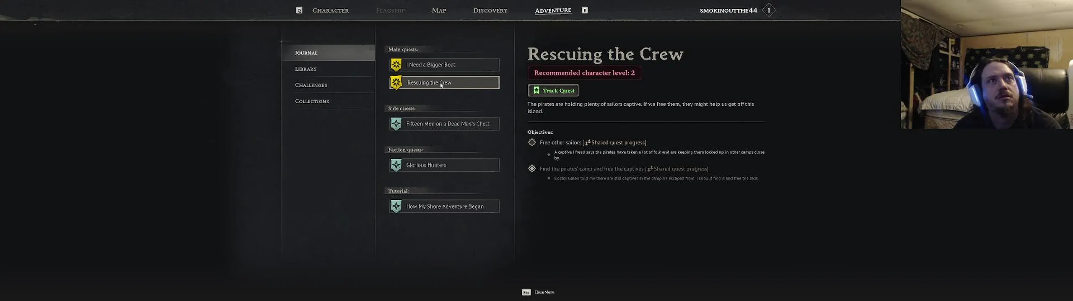The height and width of the screenshot is (301, 1073).
Task: Click the Esc key icon for Close Menu
Action: pyautogui.click(x=526, y=292)
